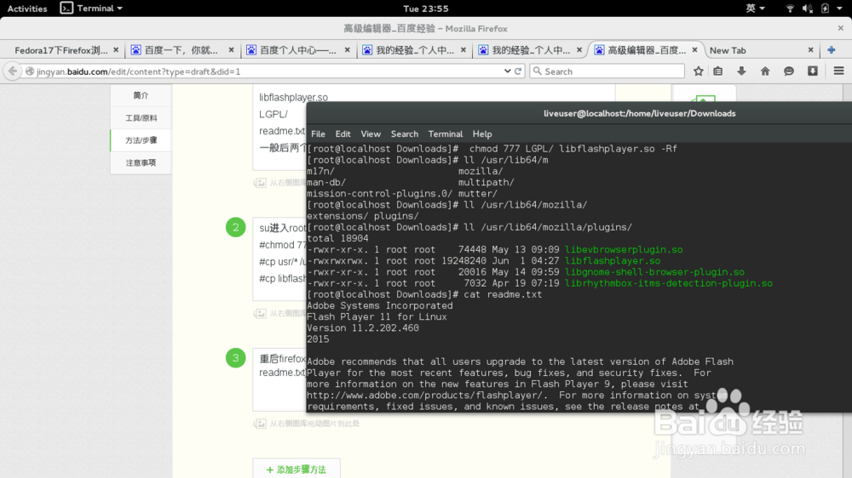852x478 pixels.
Task: Click LGPL/ text in step 1 editor
Action: coord(273,114)
